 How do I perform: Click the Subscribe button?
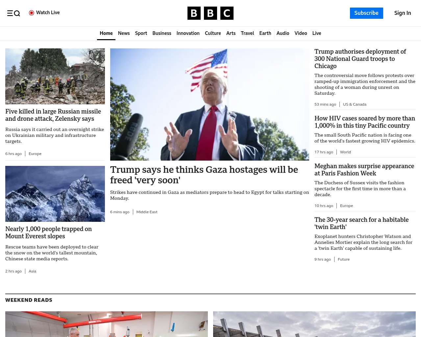[366, 13]
